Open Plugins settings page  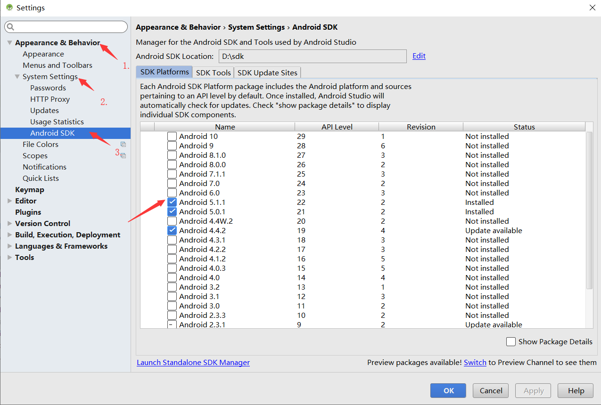coord(28,212)
